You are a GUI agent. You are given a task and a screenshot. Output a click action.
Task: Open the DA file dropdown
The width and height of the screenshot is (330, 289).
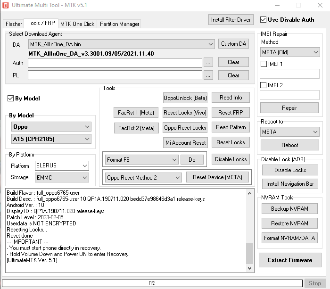(x=122, y=44)
